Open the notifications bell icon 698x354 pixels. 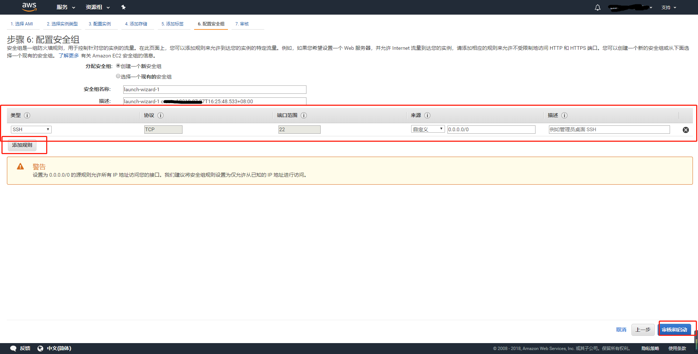click(x=597, y=7)
